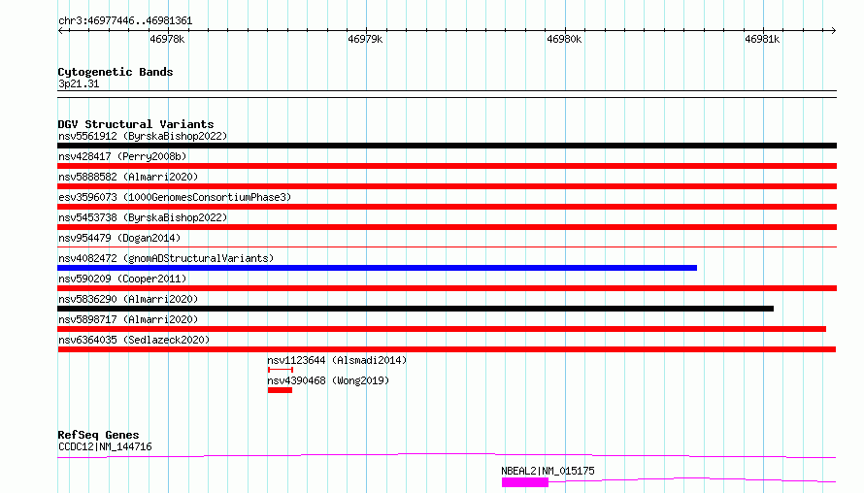Select the black bar for nsv5836290
This screenshot has width=864, height=493.
pos(415,309)
